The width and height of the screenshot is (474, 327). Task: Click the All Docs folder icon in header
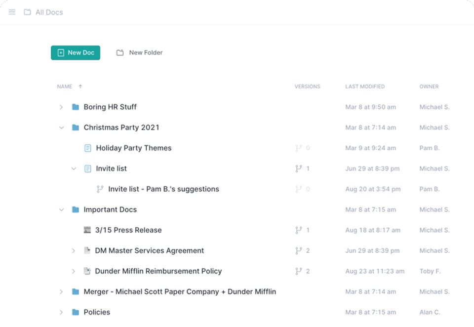point(27,12)
